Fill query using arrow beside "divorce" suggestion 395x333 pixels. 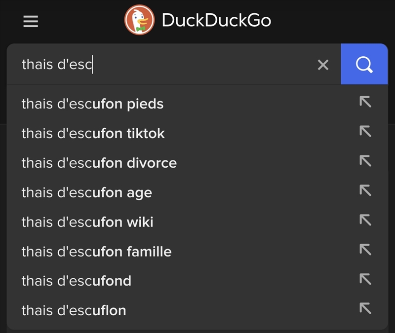365,161
